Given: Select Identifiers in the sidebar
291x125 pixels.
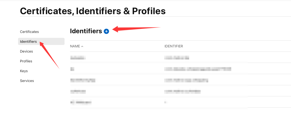Looking at the screenshot, I should [28, 41].
